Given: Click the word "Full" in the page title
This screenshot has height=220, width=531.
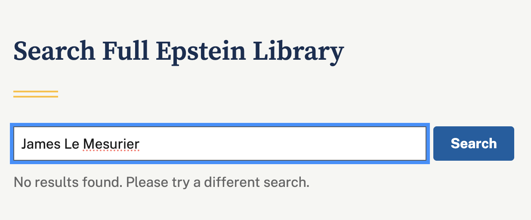Looking at the screenshot, I should point(125,52).
